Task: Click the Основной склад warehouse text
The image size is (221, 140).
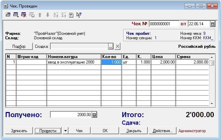Action: click(48, 38)
